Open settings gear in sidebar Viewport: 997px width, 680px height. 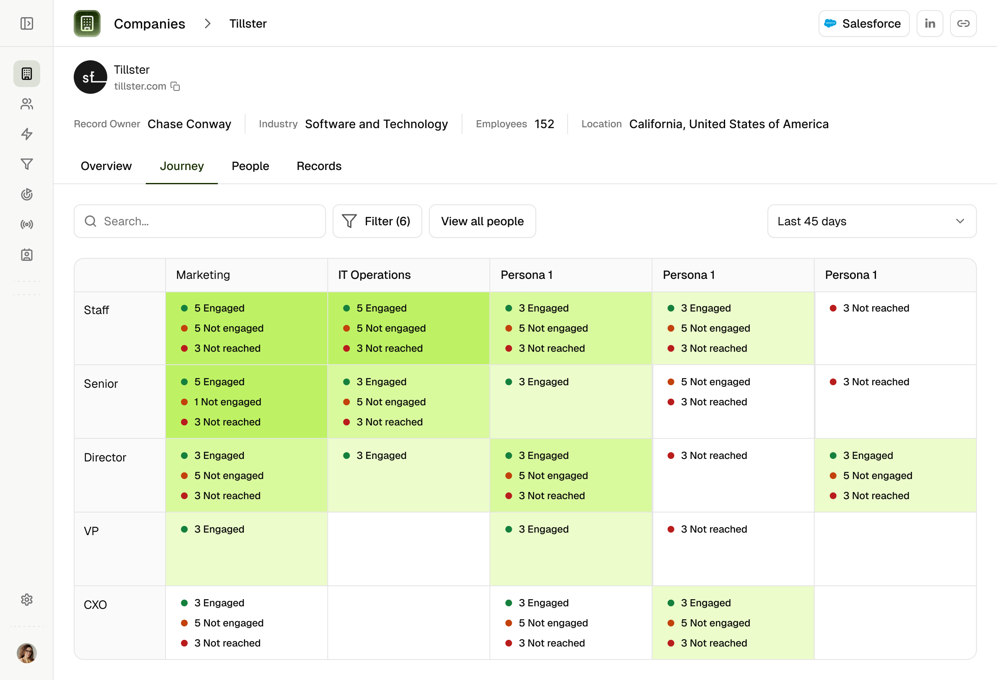point(26,599)
